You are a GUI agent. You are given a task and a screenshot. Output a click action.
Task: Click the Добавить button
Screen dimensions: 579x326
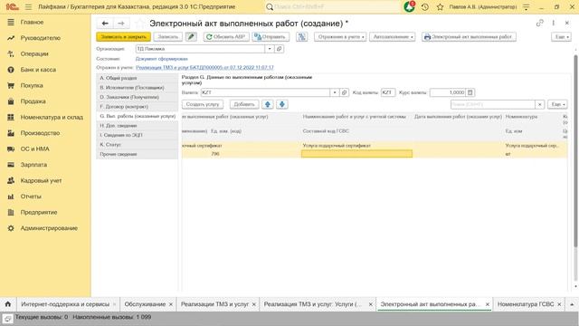coord(244,105)
